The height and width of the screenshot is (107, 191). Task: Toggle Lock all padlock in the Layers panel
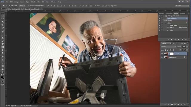[173, 50]
